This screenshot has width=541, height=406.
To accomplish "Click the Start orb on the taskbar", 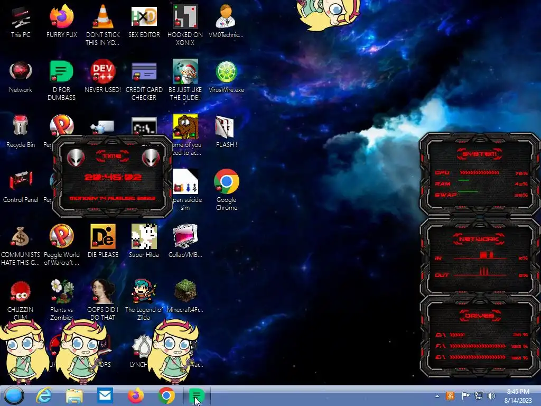I will pos(14,395).
